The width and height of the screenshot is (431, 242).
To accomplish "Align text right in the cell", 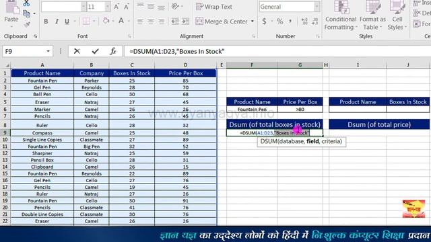I will (161, 21).
